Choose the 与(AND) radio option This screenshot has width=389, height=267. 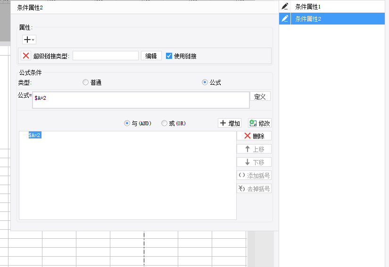point(127,123)
